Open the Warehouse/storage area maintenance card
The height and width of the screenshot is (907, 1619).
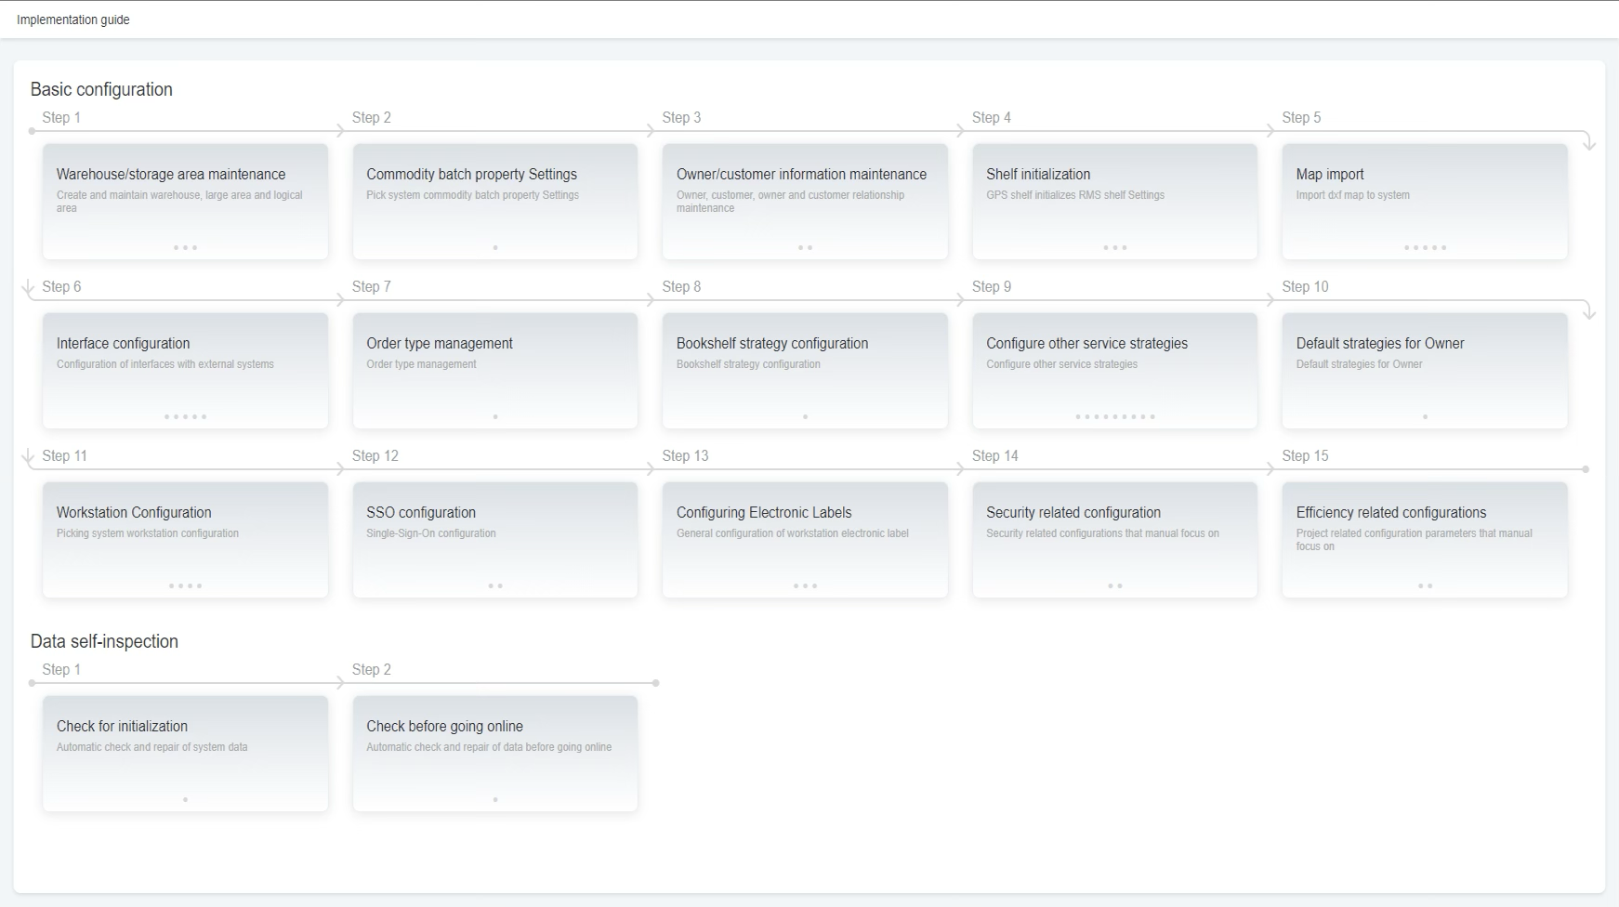tap(185, 201)
